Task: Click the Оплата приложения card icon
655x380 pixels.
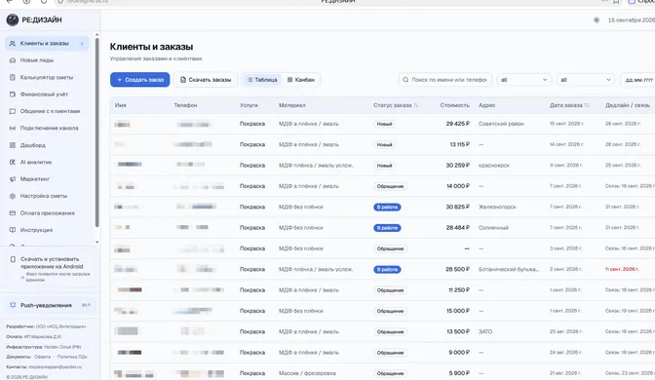Action: pos(13,213)
